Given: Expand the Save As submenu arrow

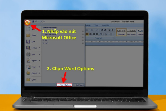Looking at the screenshot, I should point(40,48).
